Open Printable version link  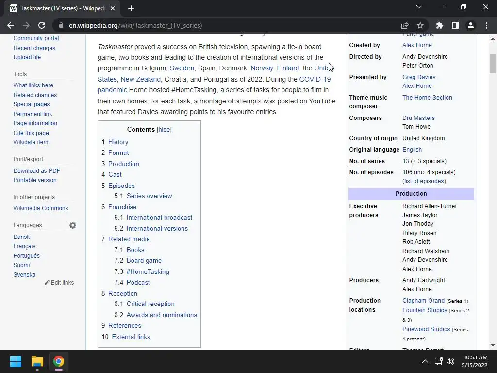point(35,180)
